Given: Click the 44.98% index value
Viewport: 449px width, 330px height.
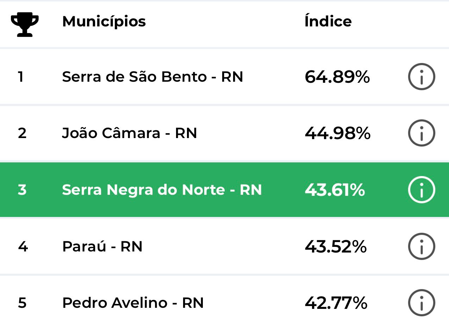Looking at the screenshot, I should tap(337, 133).
